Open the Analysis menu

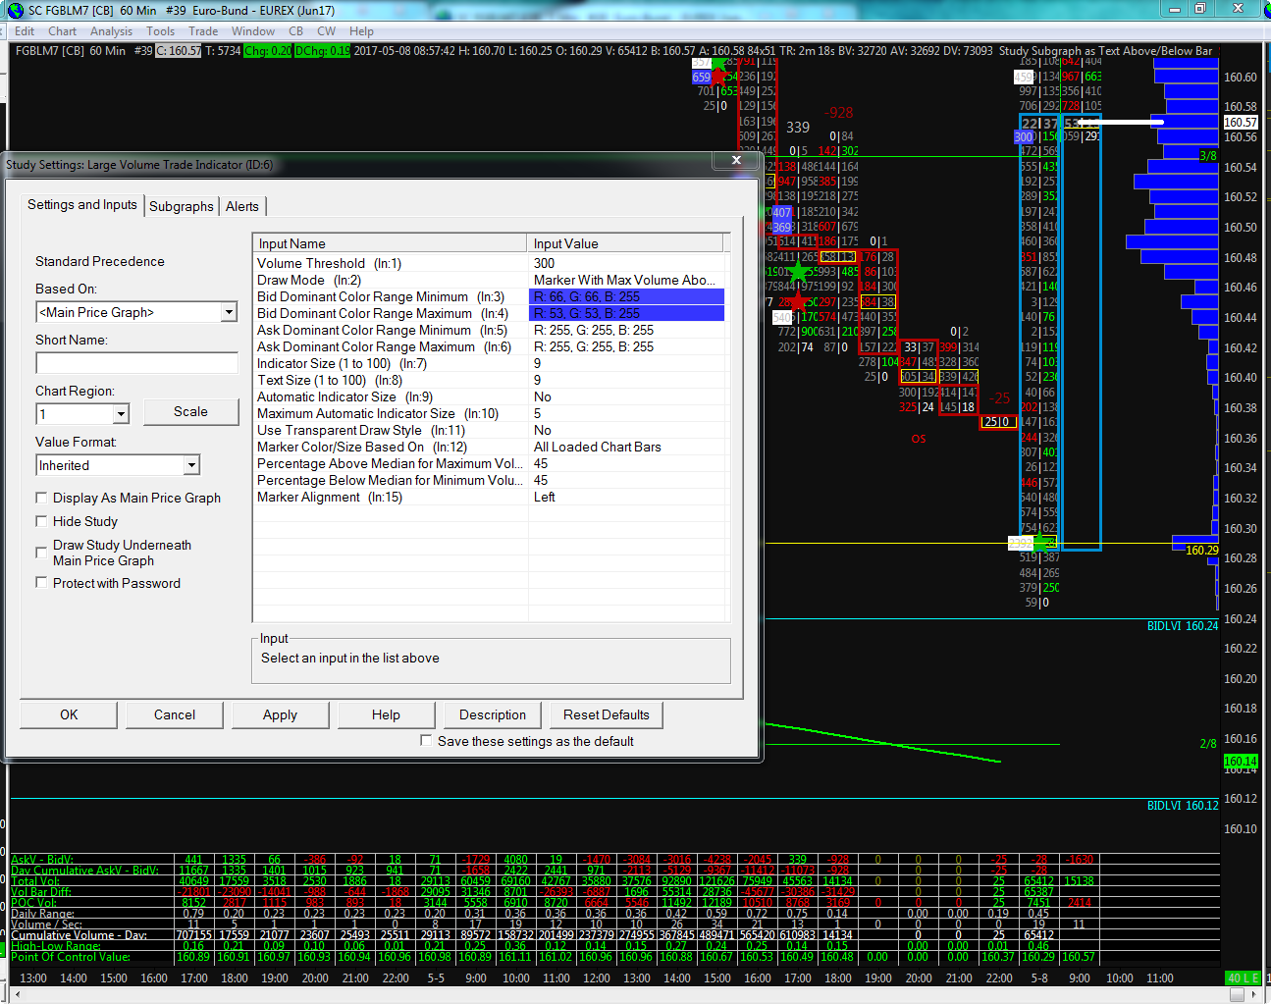(x=111, y=31)
